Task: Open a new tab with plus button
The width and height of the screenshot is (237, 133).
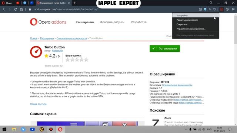Action: [75, 3]
